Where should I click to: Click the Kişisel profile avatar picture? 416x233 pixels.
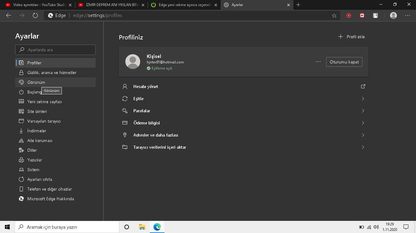click(x=133, y=62)
